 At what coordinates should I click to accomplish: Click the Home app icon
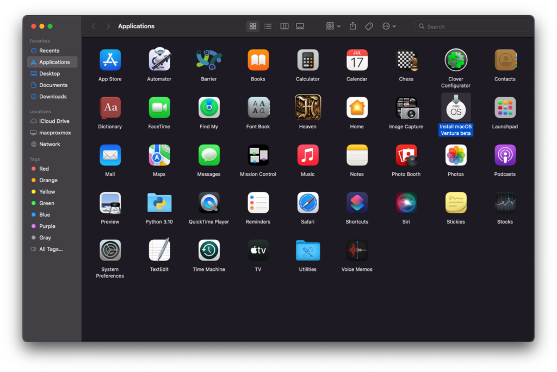[357, 107]
